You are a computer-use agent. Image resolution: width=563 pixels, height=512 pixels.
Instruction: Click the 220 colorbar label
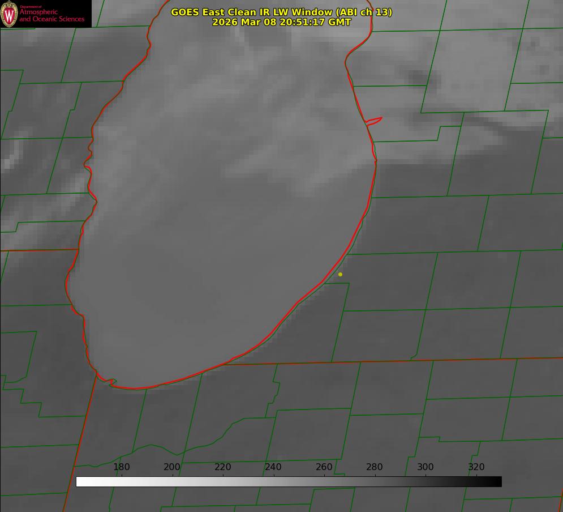pyautogui.click(x=223, y=467)
